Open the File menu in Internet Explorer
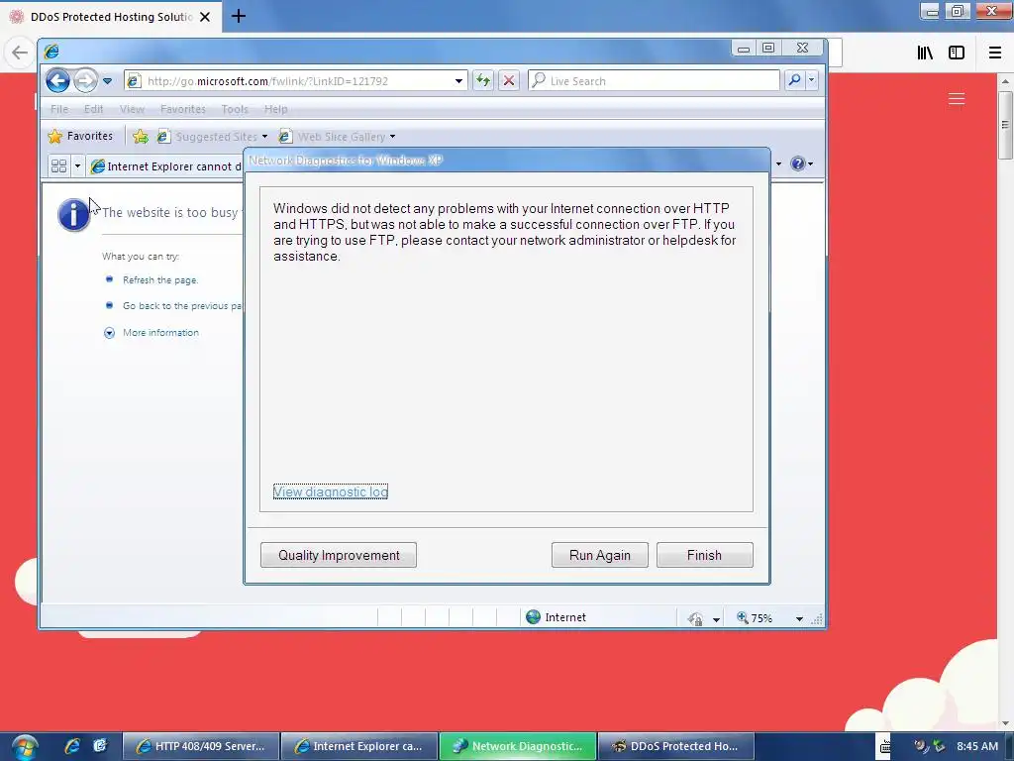The height and width of the screenshot is (761, 1014). pyautogui.click(x=58, y=109)
